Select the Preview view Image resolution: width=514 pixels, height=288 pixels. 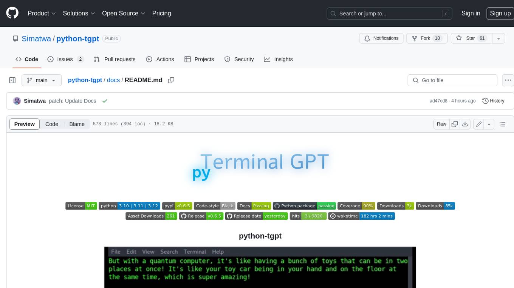pyautogui.click(x=25, y=124)
